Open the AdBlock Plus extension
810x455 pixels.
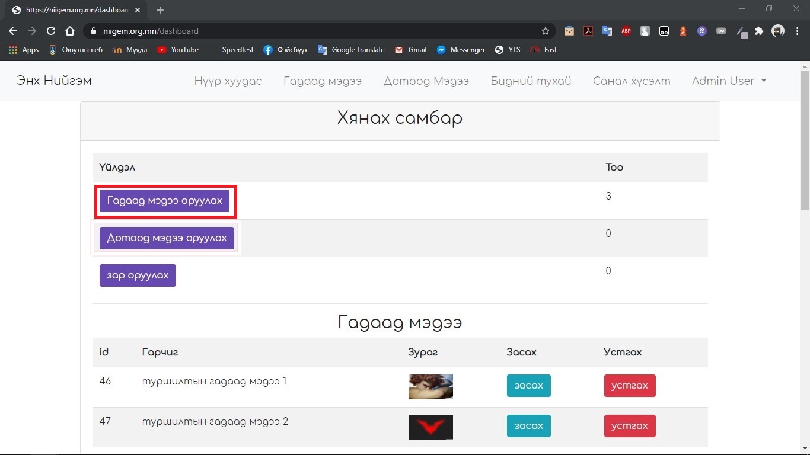(x=626, y=31)
